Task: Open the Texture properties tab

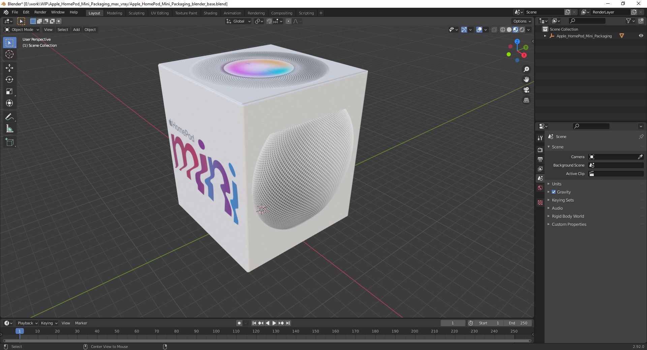Action: (x=540, y=203)
